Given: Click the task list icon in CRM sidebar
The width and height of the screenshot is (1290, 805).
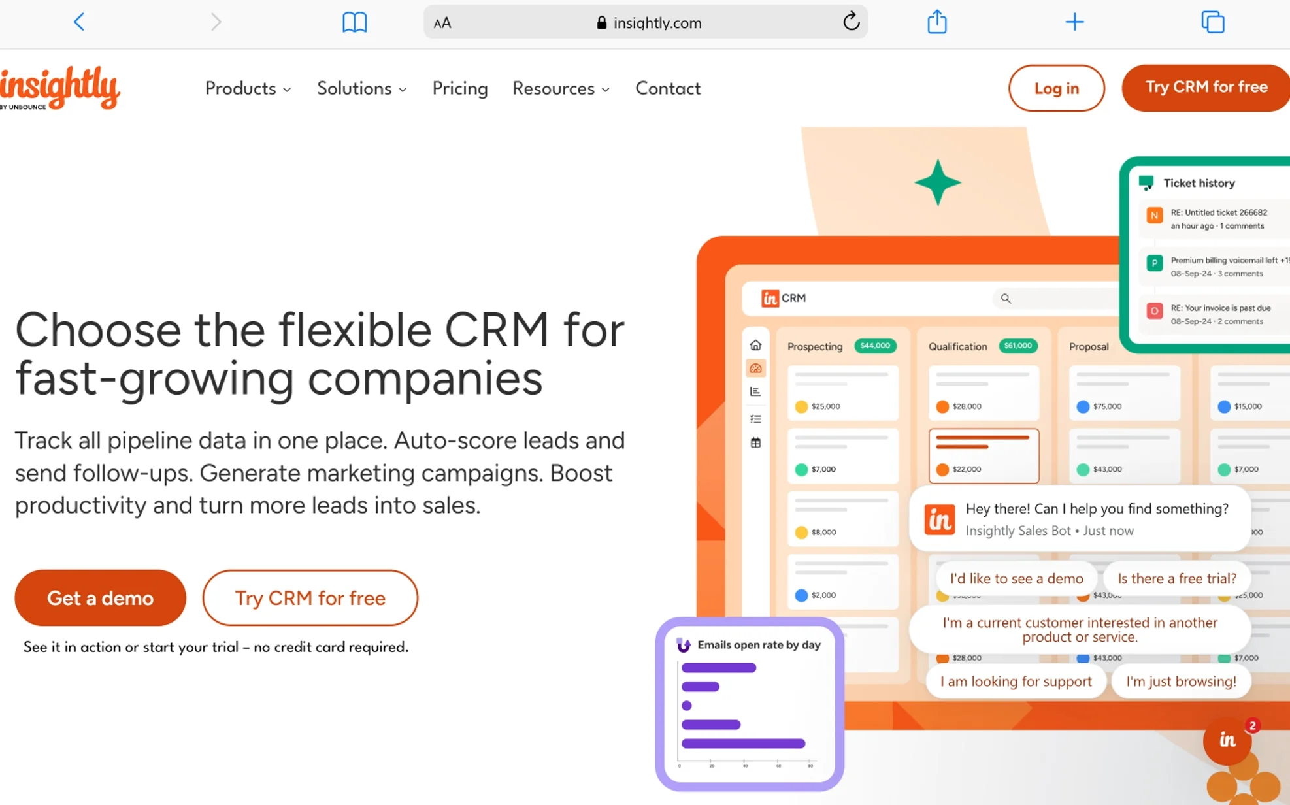Looking at the screenshot, I should pyautogui.click(x=755, y=419).
